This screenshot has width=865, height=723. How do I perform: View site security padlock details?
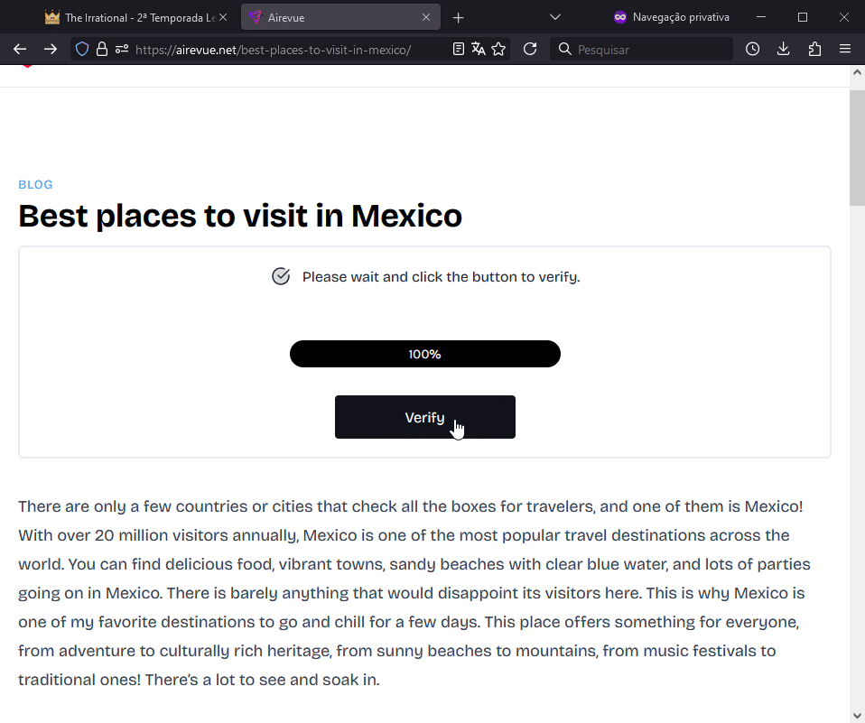[101, 50]
